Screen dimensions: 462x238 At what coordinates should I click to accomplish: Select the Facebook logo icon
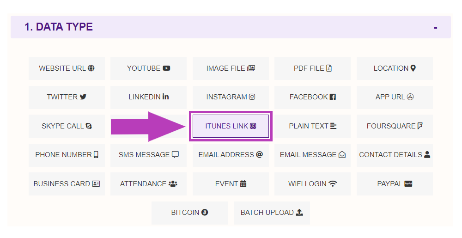[x=333, y=97]
